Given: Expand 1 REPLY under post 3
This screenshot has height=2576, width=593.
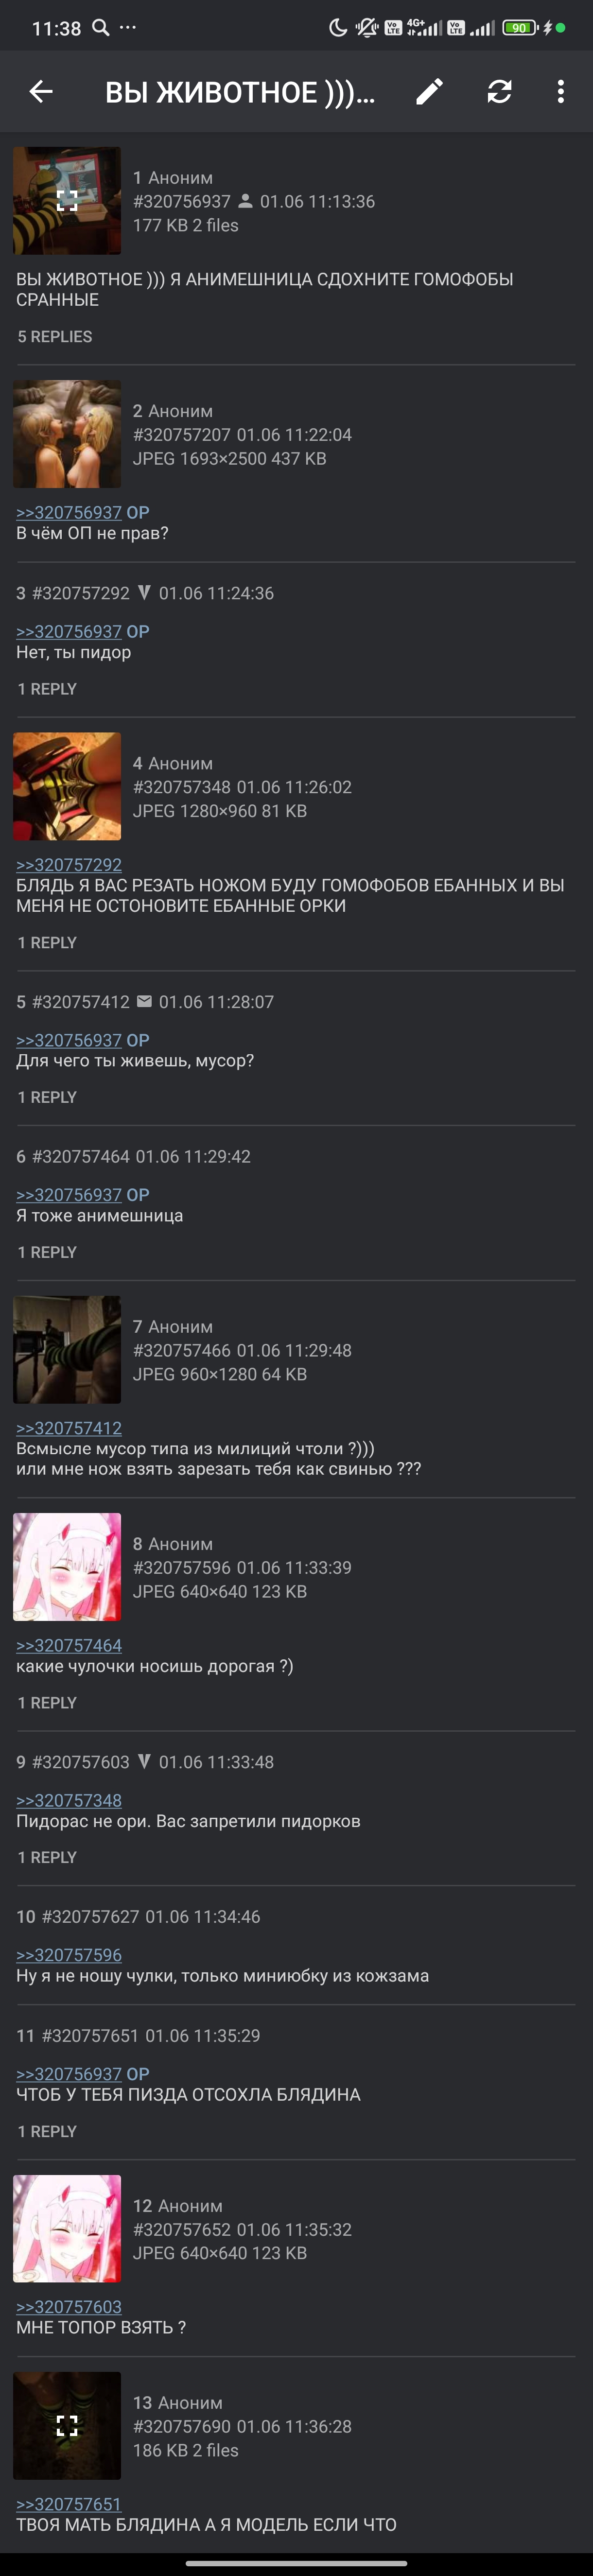Looking at the screenshot, I should point(47,689).
